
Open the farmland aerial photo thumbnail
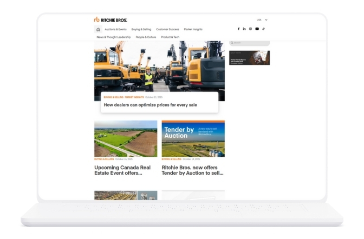tap(126, 138)
